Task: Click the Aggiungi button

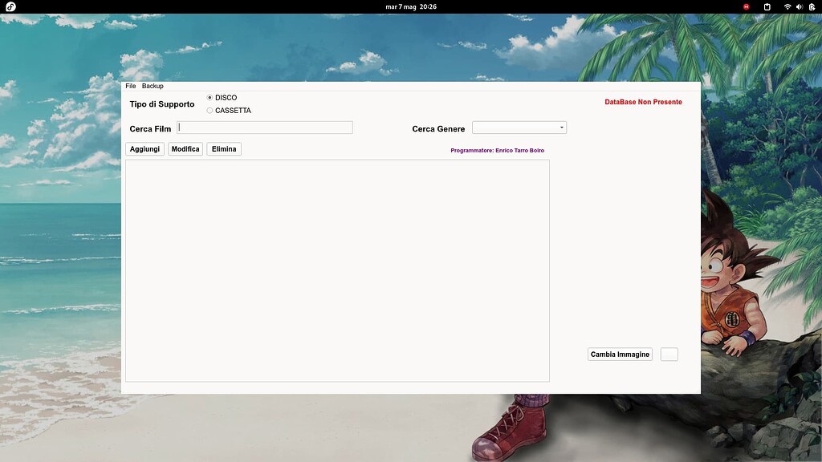Action: 144,149
